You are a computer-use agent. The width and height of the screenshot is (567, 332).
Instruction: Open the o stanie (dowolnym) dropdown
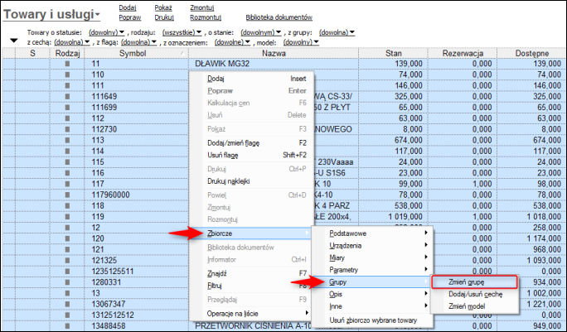click(261, 32)
